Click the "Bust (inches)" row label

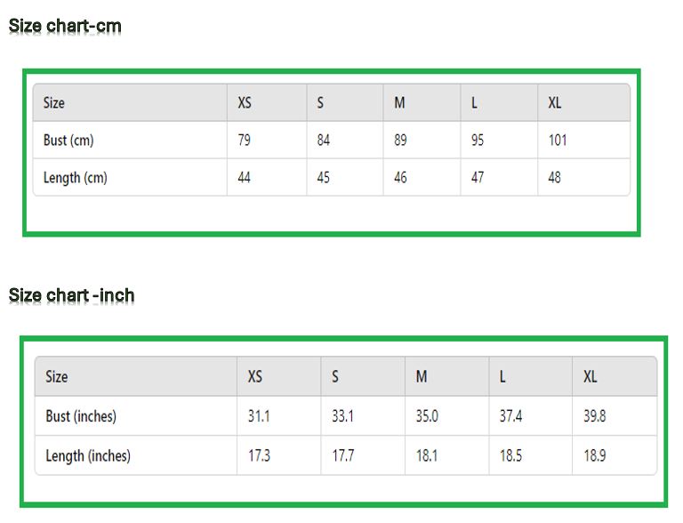pyautogui.click(x=81, y=416)
